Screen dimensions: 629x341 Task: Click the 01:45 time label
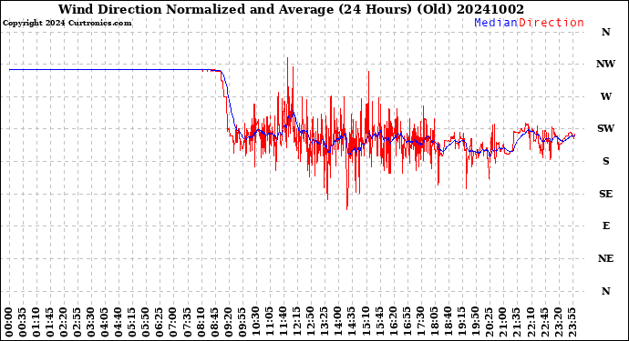click(50, 322)
